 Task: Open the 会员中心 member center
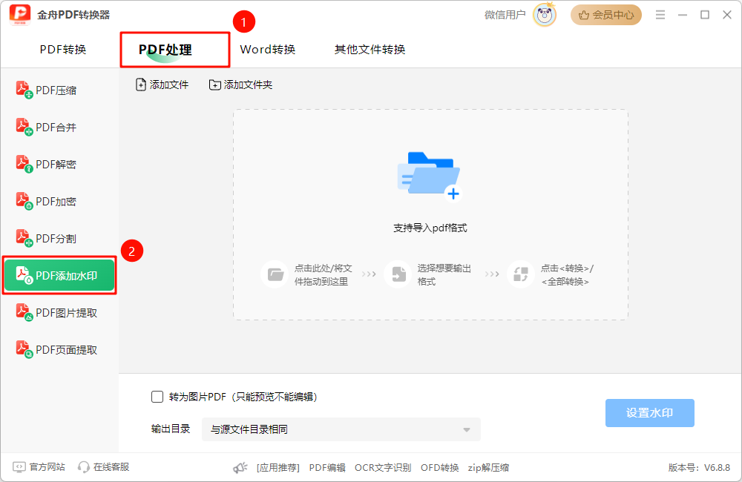click(x=606, y=15)
